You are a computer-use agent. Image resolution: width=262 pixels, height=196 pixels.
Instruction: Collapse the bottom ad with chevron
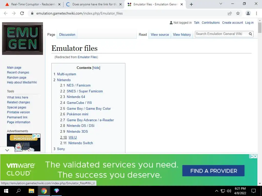[x=7, y=150]
